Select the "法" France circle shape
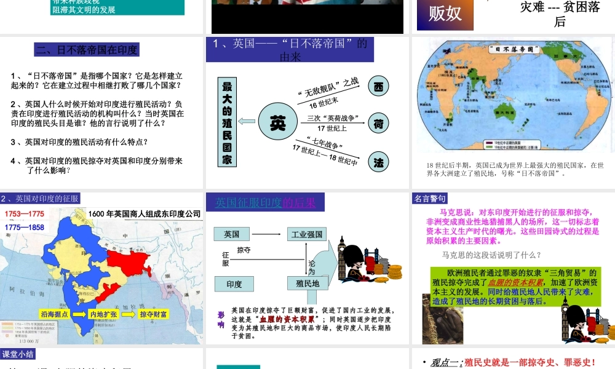615x369 pixels. 378,162
